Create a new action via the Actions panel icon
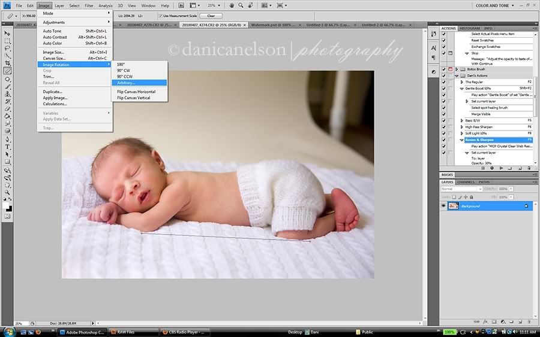540x337 pixels. [x=520, y=168]
